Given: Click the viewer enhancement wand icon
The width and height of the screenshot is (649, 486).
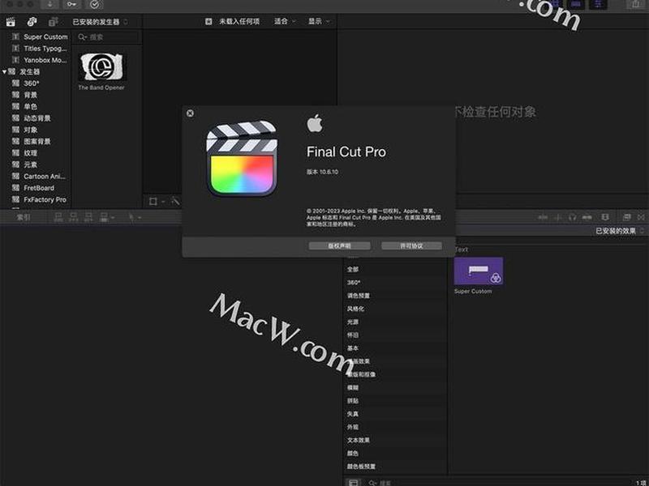Looking at the screenshot, I should click(x=175, y=201).
